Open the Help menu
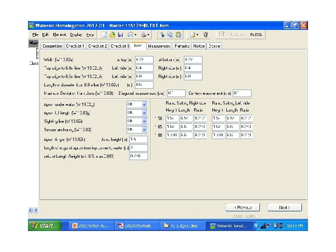This screenshot has height=252, width=336. point(90,35)
